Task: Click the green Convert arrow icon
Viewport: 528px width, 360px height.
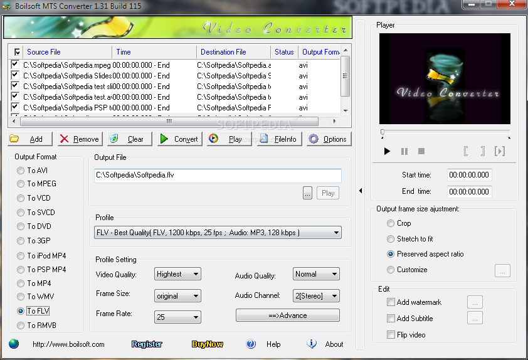Action: [x=164, y=139]
